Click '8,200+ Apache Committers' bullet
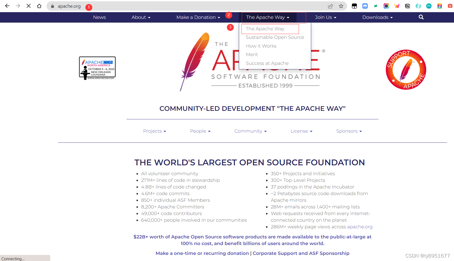The height and width of the screenshot is (261, 454). pyautogui.click(x=173, y=207)
